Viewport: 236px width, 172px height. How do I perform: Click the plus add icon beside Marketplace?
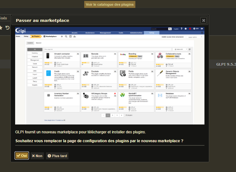pyautogui.click(x=62, y=36)
